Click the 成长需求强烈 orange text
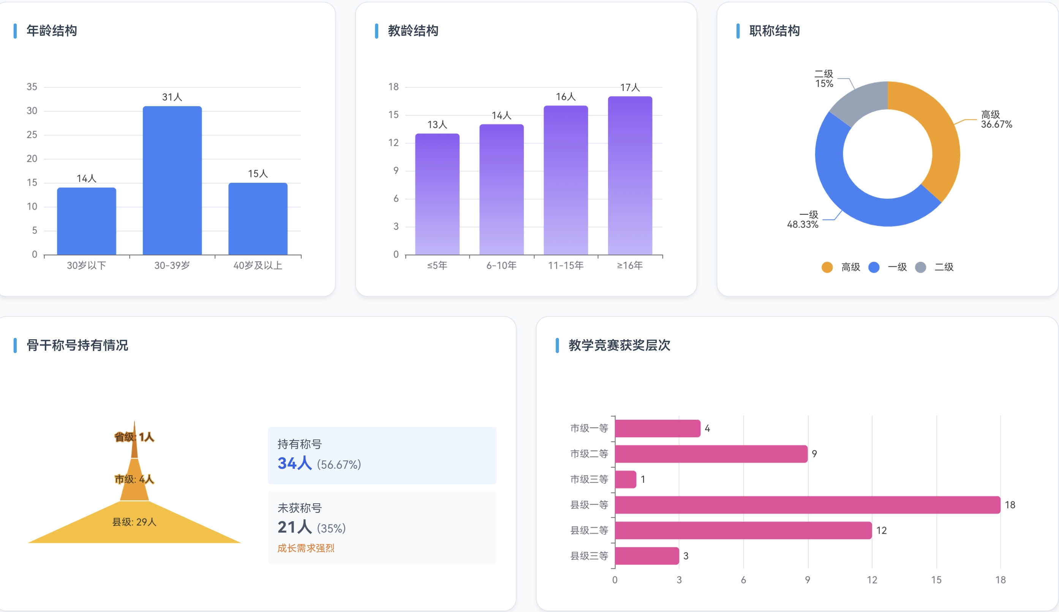The height and width of the screenshot is (612, 1059). pyautogui.click(x=305, y=548)
